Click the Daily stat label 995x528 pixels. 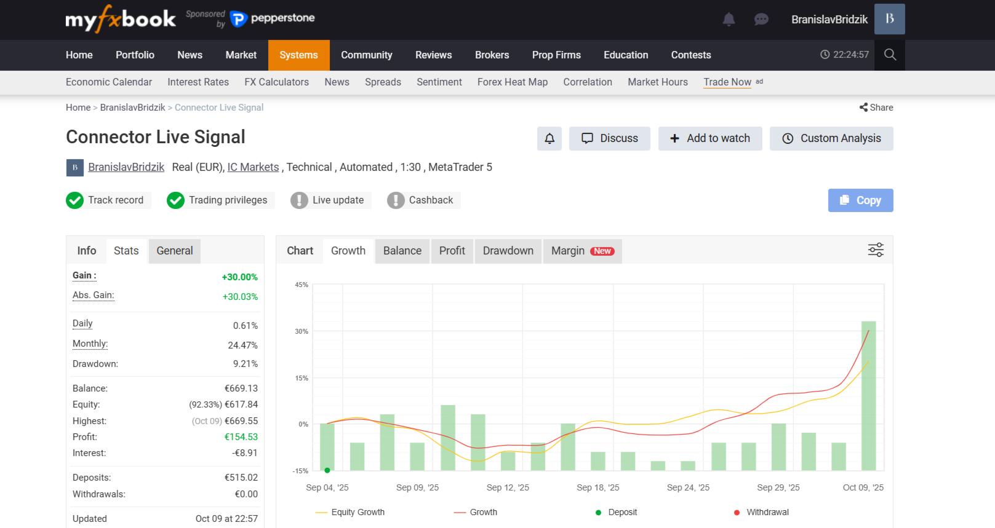coord(82,323)
